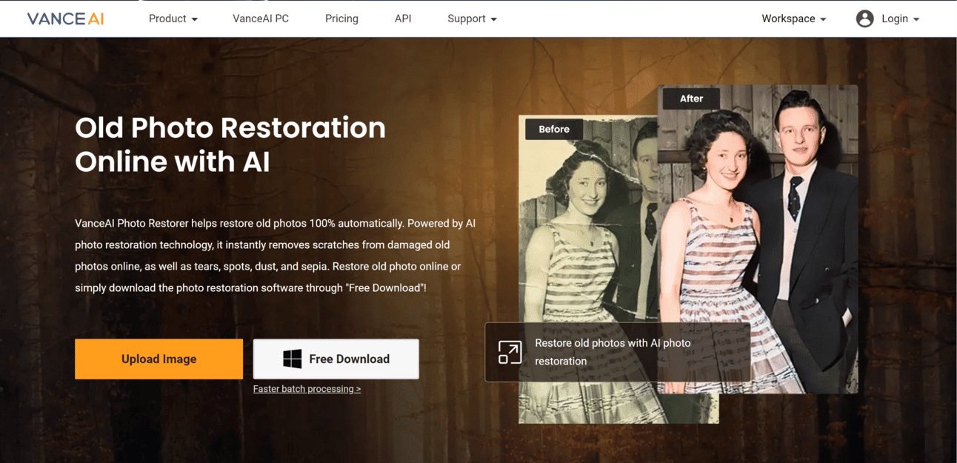Image resolution: width=957 pixels, height=463 pixels.
Task: Click the Login text
Action: pos(895,19)
